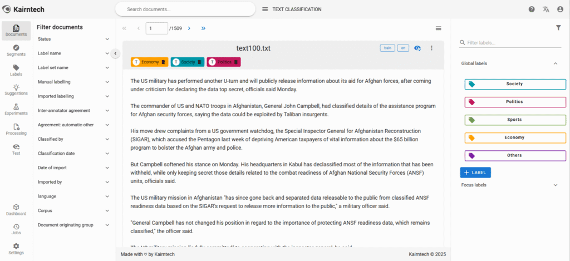Toggle the eye visibility icon on text100.txt
Image resolution: width=570 pixels, height=261 pixels.
point(417,48)
